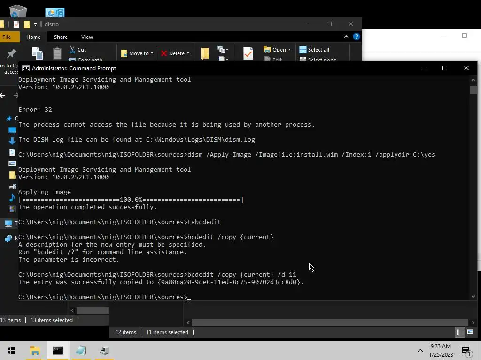Click the installer taskbar icon
Screen dimensions: 481x360
[104, 351]
